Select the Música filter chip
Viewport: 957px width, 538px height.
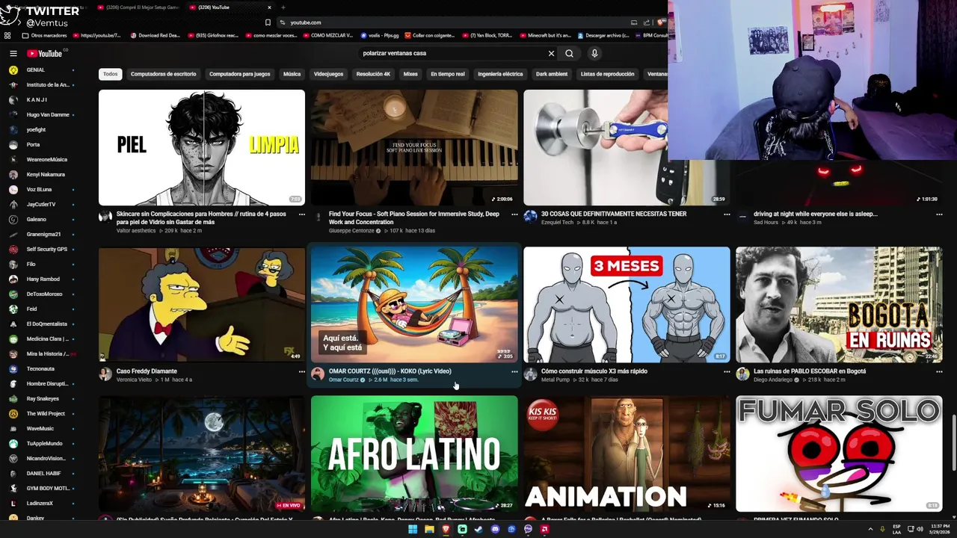tap(292, 74)
